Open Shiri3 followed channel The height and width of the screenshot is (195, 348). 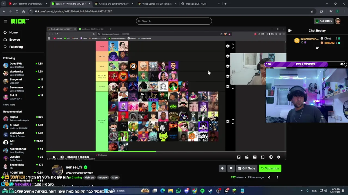[x=23, y=97]
